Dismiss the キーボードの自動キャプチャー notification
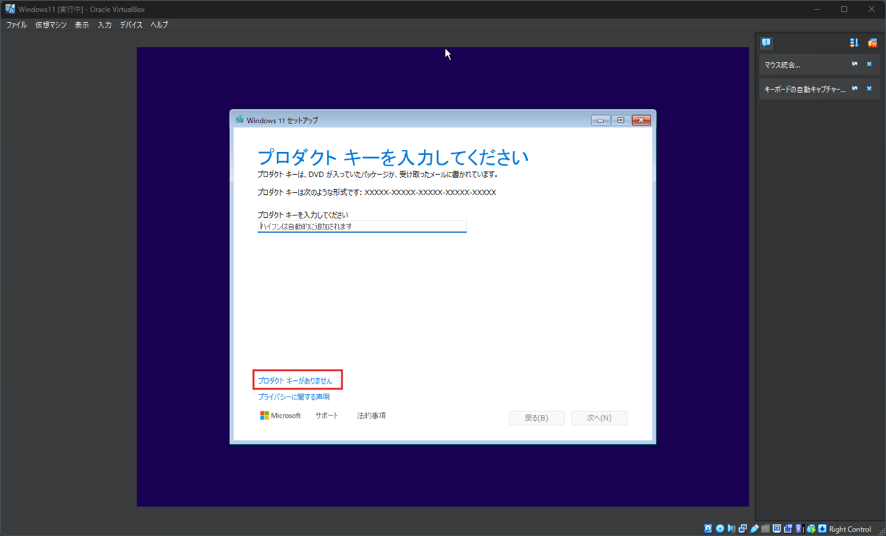The image size is (886, 536). (x=869, y=89)
